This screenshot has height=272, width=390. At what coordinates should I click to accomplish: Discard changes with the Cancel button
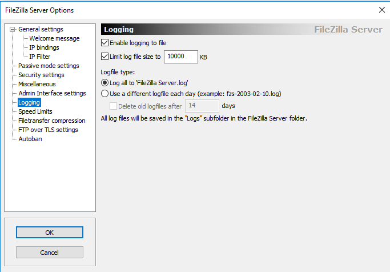[50, 253]
